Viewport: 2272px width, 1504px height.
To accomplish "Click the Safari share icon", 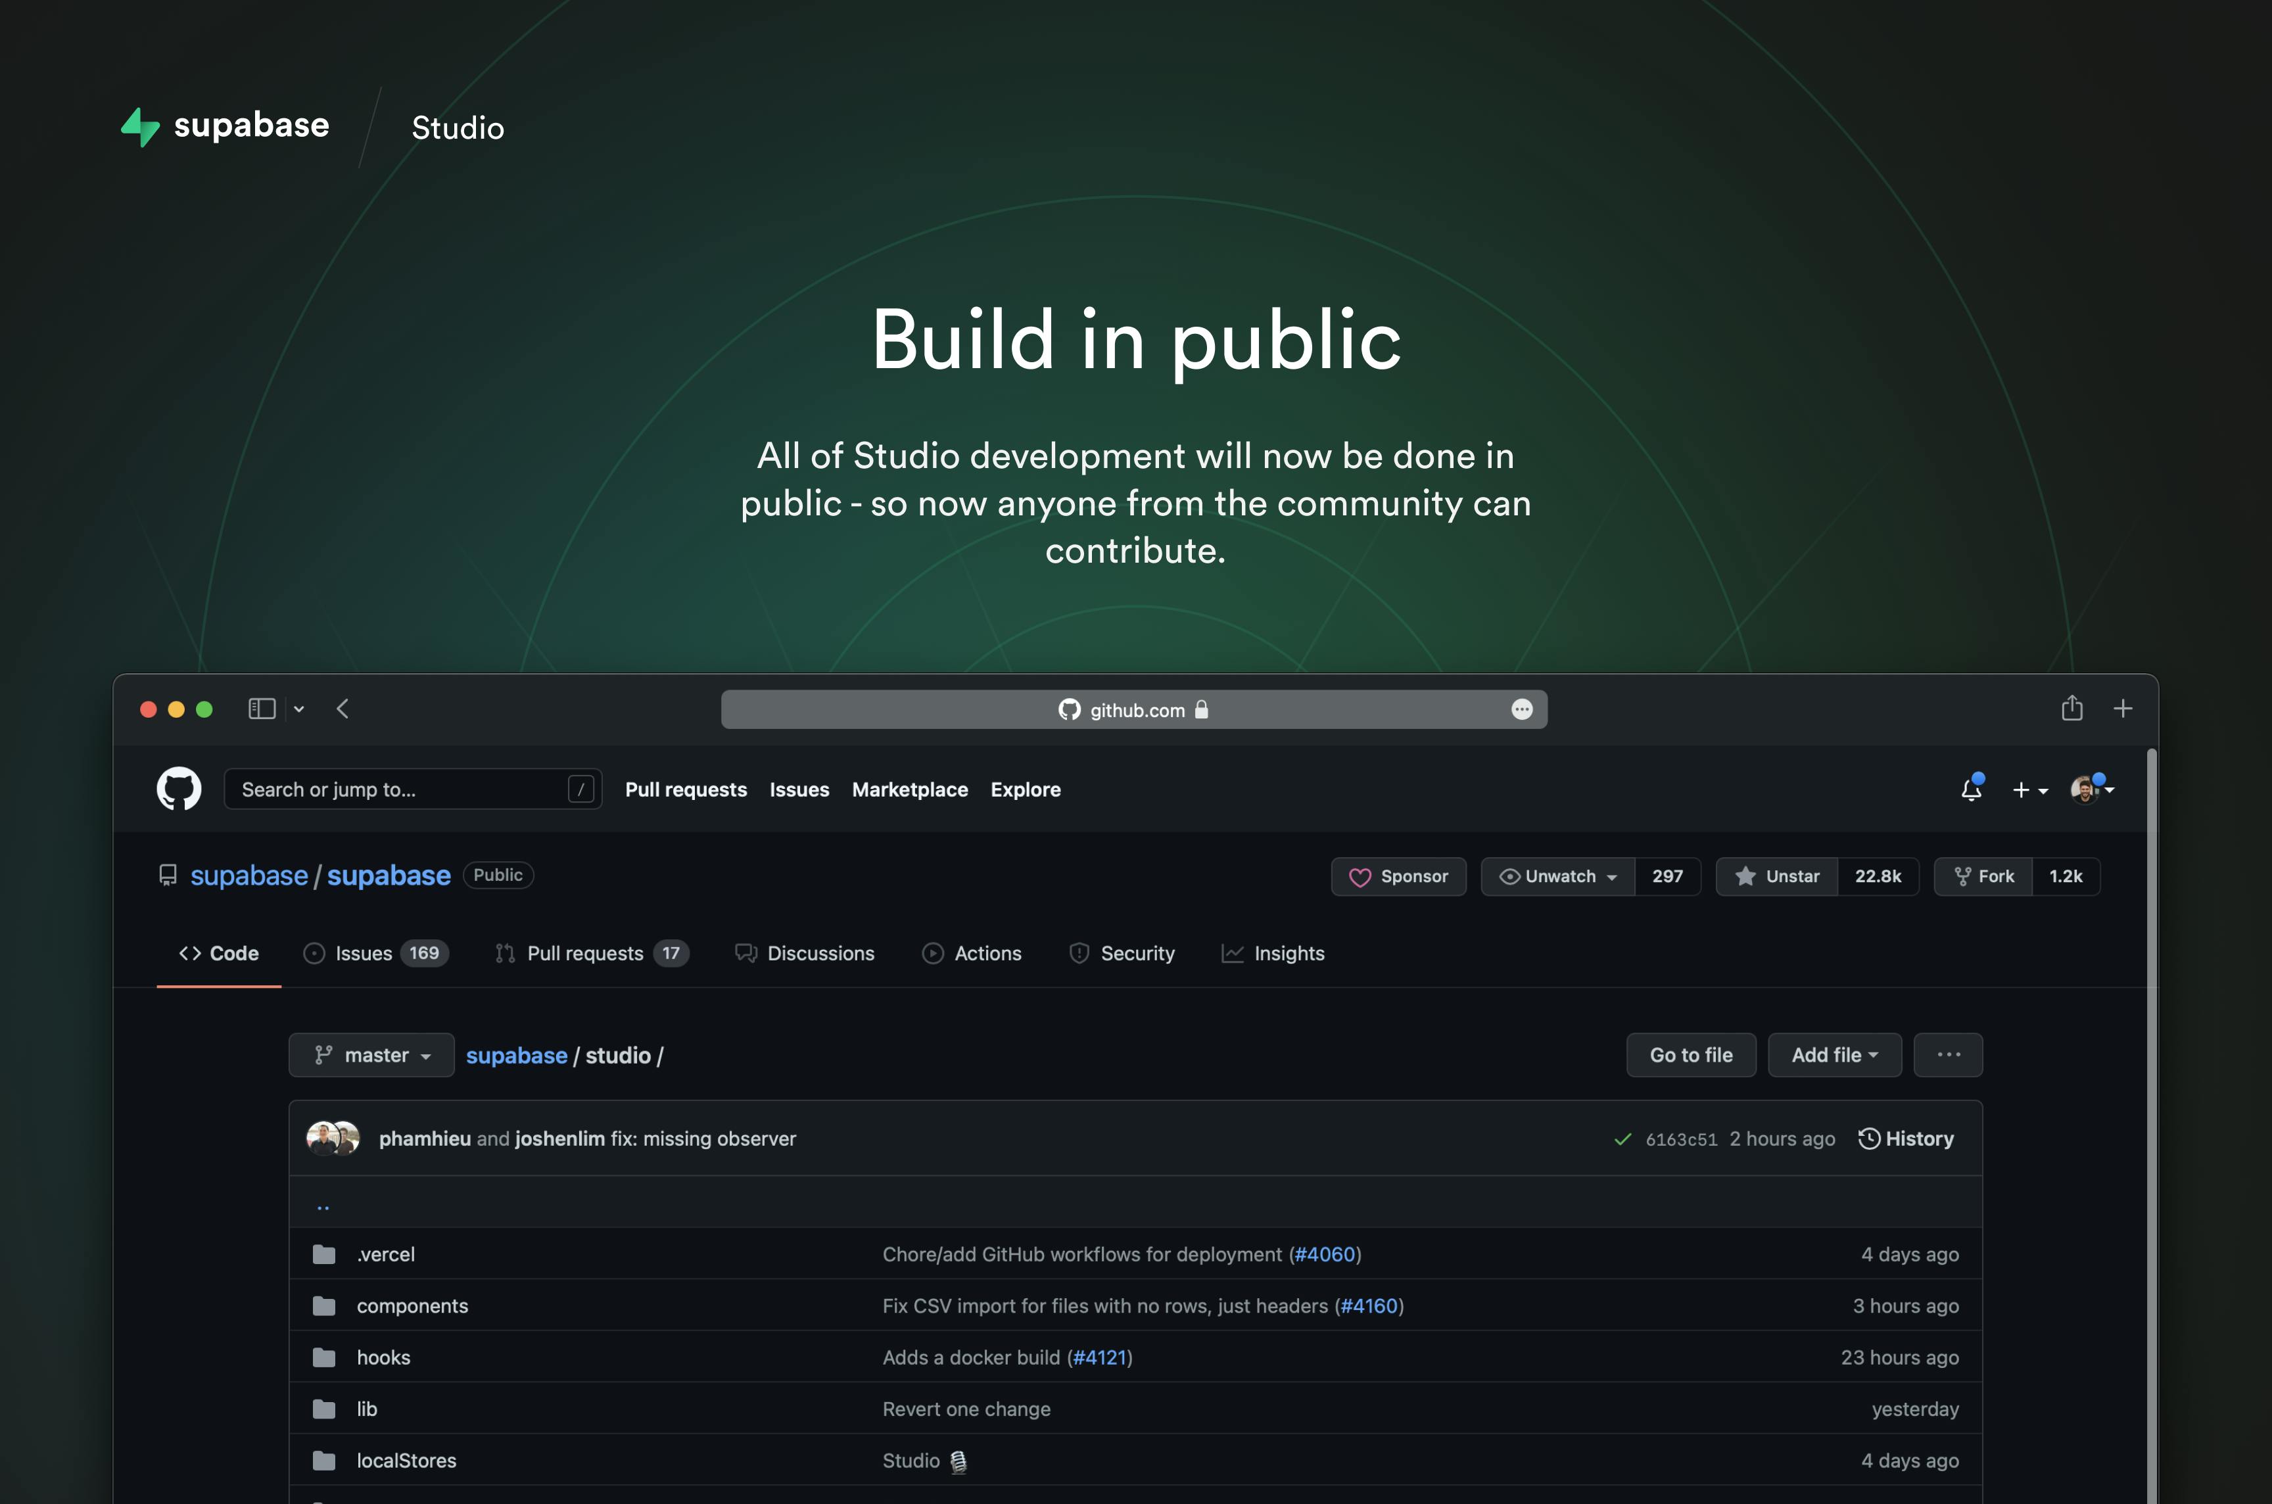I will [x=2073, y=708].
